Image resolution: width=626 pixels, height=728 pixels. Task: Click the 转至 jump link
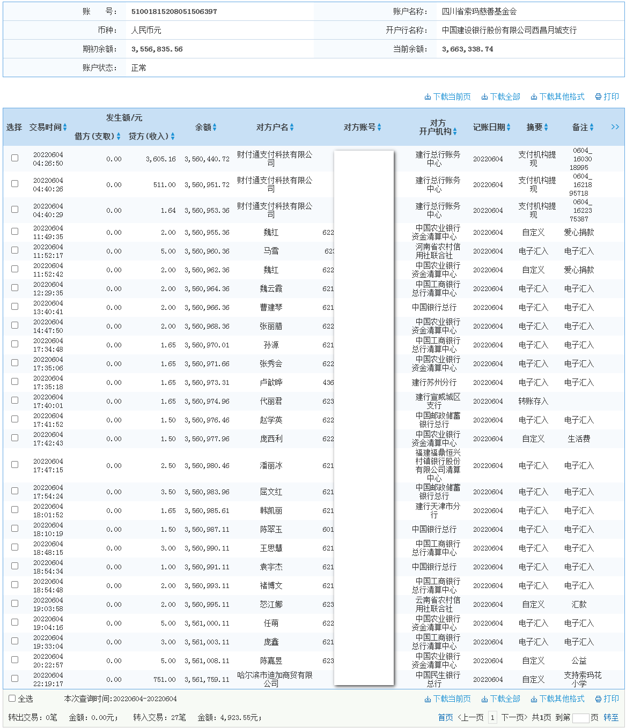[x=611, y=718]
